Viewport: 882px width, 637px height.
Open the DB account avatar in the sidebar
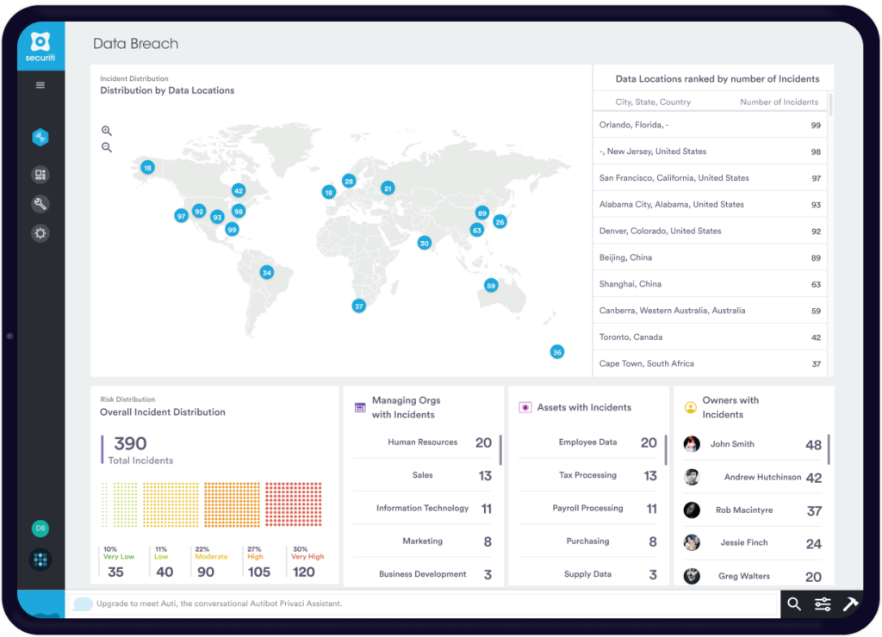pyautogui.click(x=40, y=528)
